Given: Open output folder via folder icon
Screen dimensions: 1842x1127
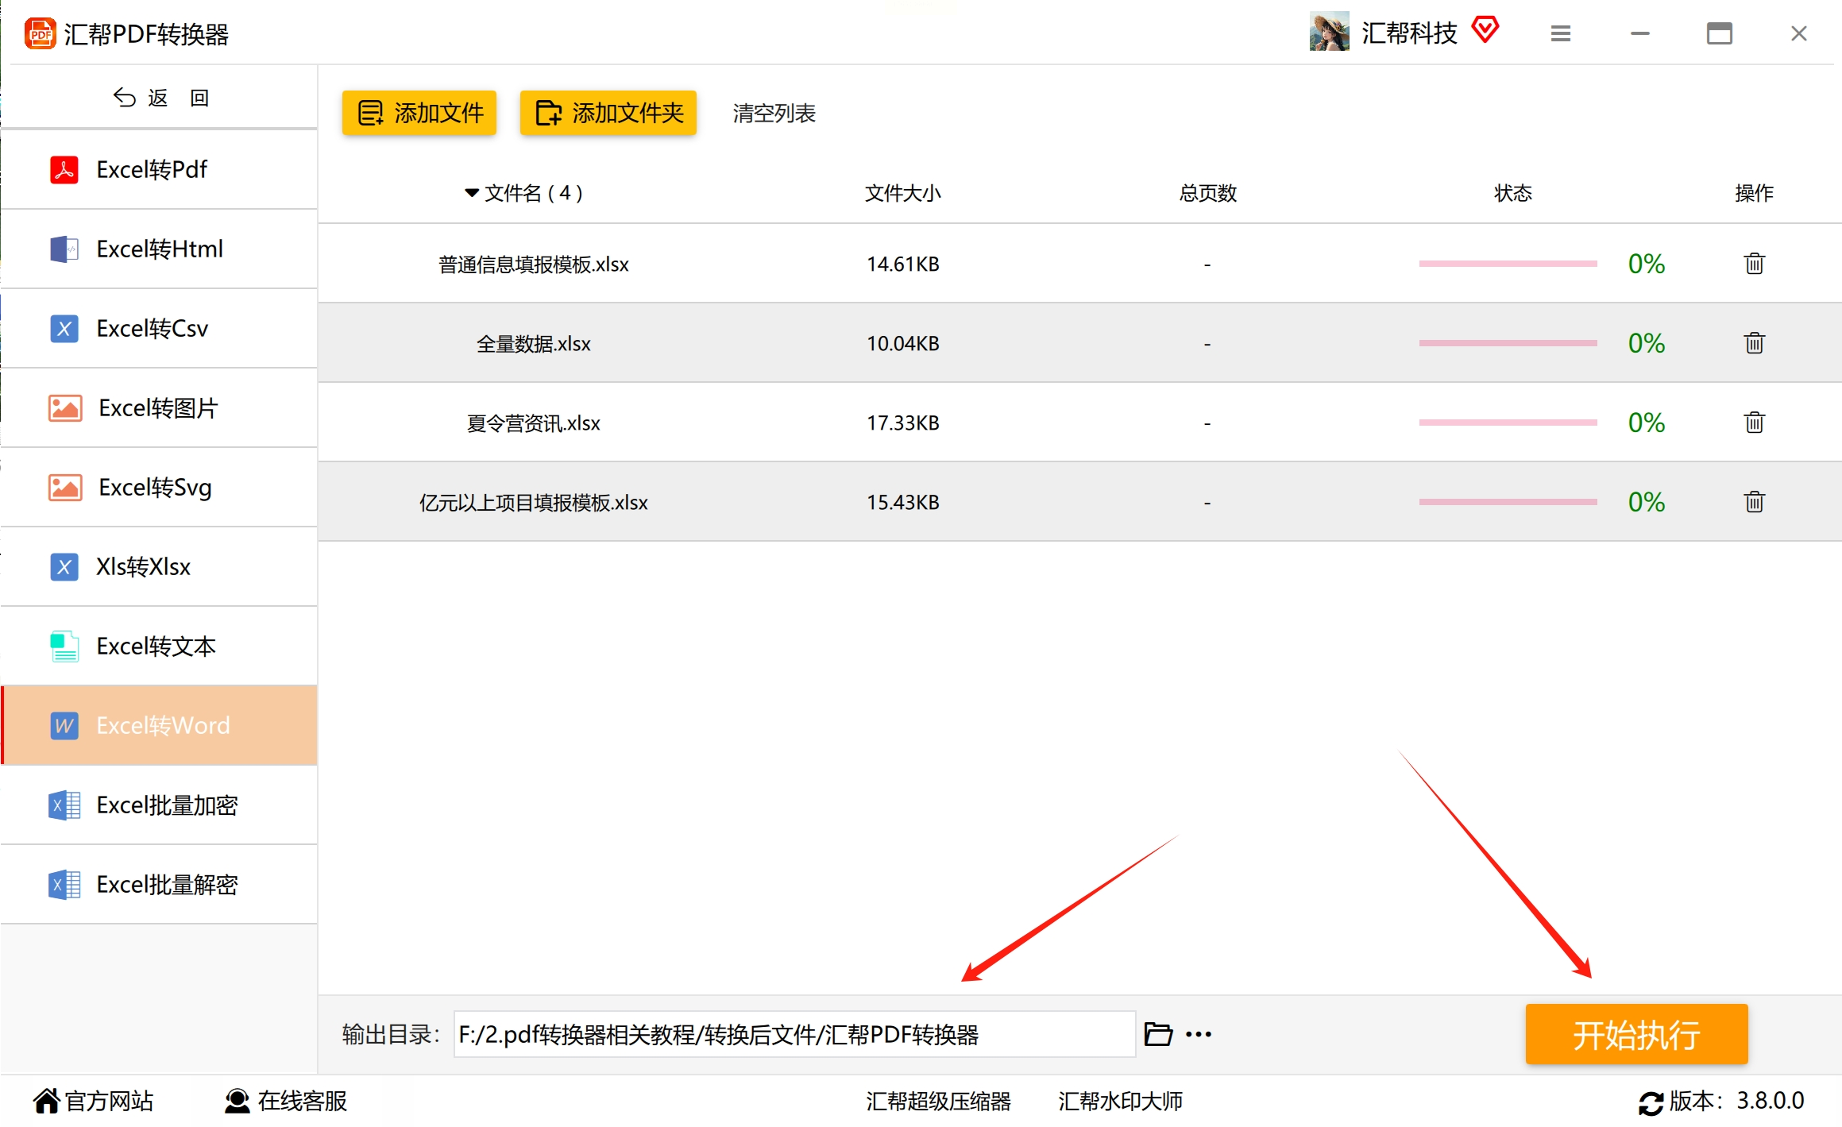Looking at the screenshot, I should [x=1158, y=1034].
